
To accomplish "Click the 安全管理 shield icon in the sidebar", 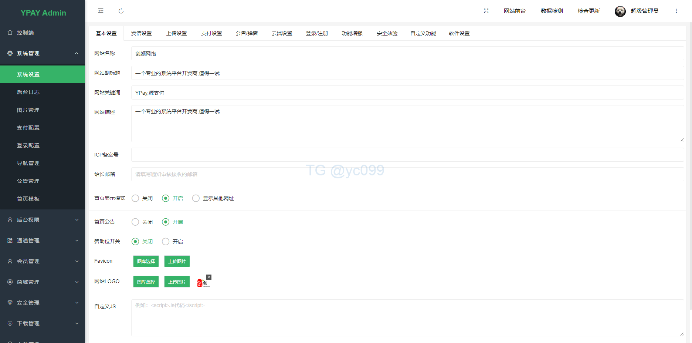I will coord(10,303).
